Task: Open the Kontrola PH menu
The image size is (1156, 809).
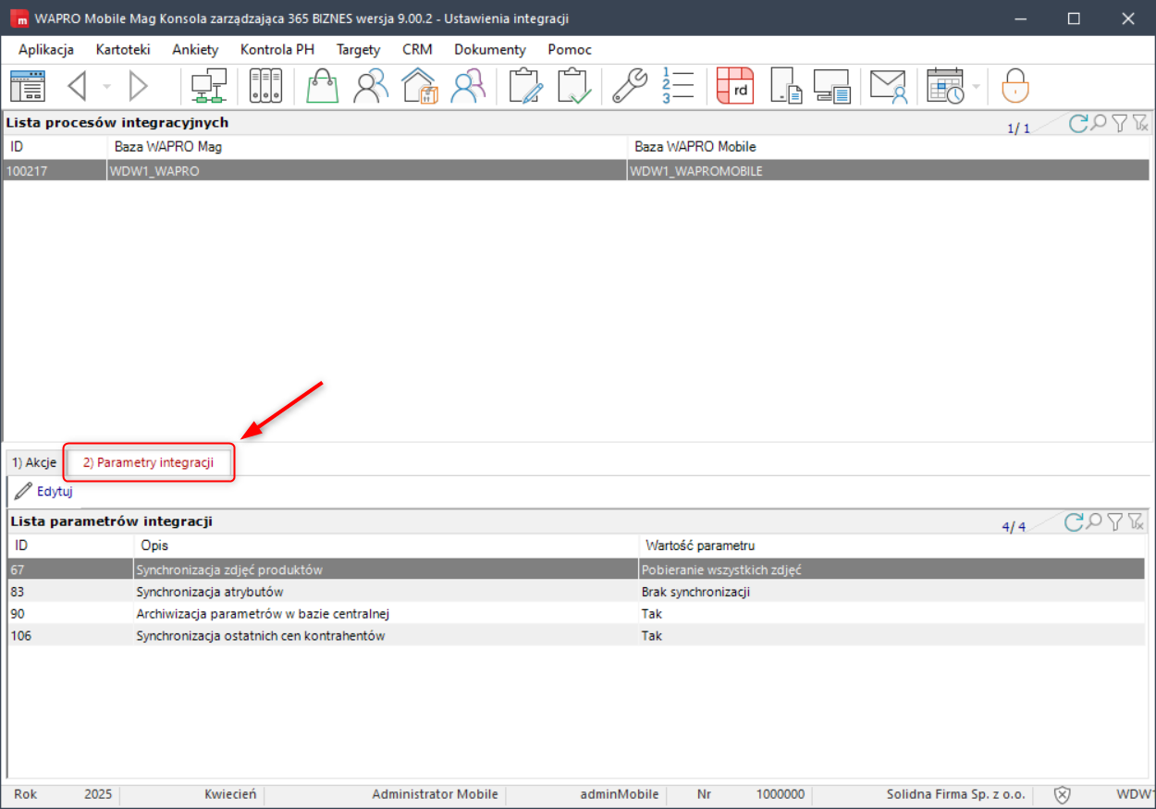Action: 277,50
